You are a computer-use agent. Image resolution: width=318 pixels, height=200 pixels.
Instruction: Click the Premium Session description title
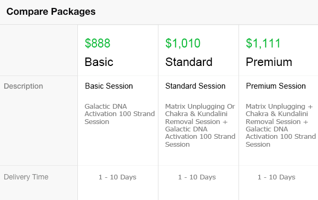point(276,86)
